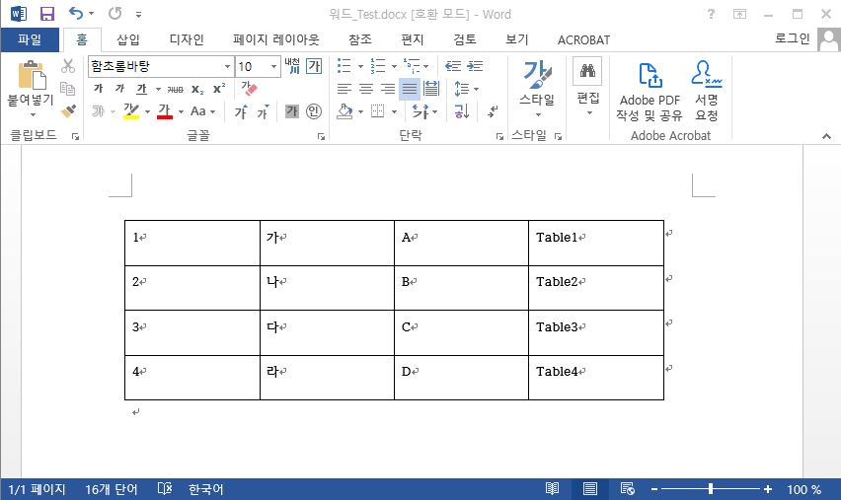Click the distribute text alignment icon
Viewport: 841px width, 500px height.
coord(431,89)
